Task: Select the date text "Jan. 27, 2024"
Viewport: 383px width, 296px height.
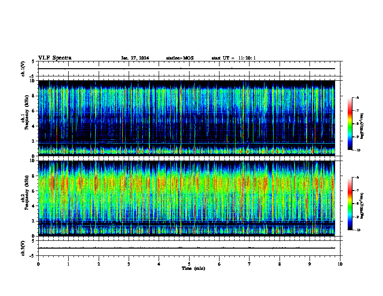Action: coord(135,58)
